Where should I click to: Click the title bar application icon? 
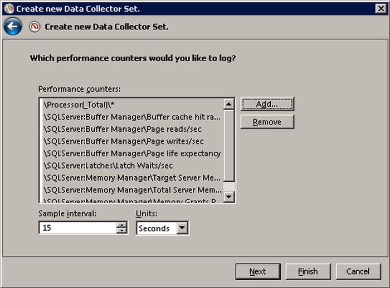click(9, 9)
